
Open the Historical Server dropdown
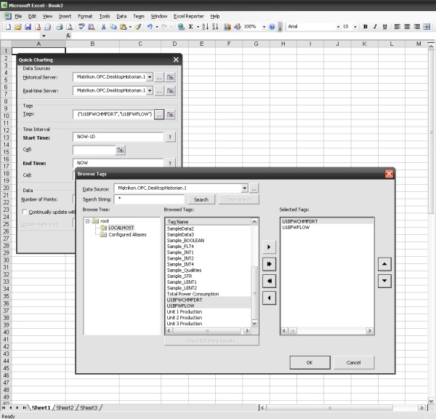pos(150,77)
